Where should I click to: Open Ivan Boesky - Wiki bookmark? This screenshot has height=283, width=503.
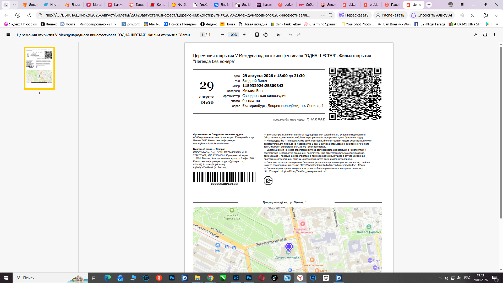click(x=394, y=24)
